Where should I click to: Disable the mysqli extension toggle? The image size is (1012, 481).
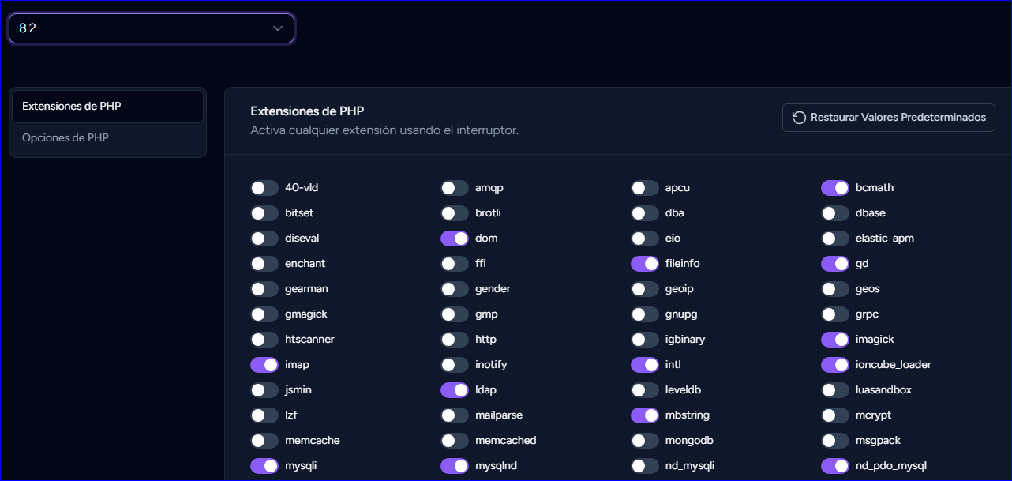click(x=264, y=466)
